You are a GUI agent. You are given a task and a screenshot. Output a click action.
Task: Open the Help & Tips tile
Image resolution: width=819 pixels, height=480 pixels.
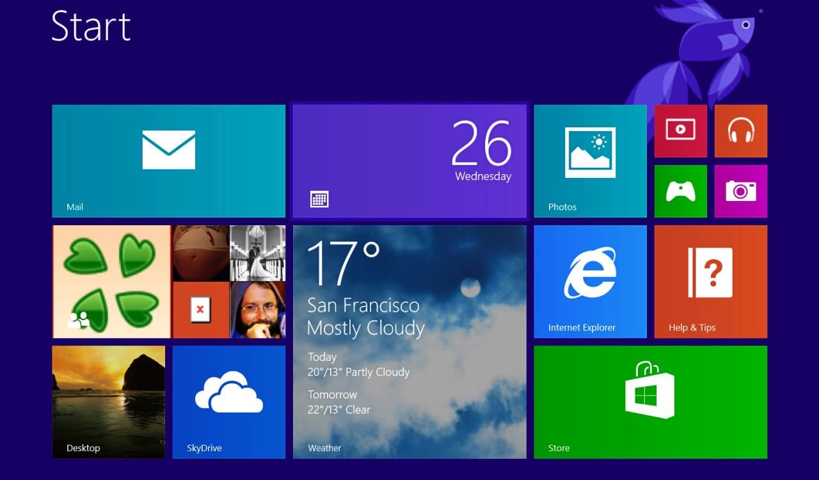711,282
